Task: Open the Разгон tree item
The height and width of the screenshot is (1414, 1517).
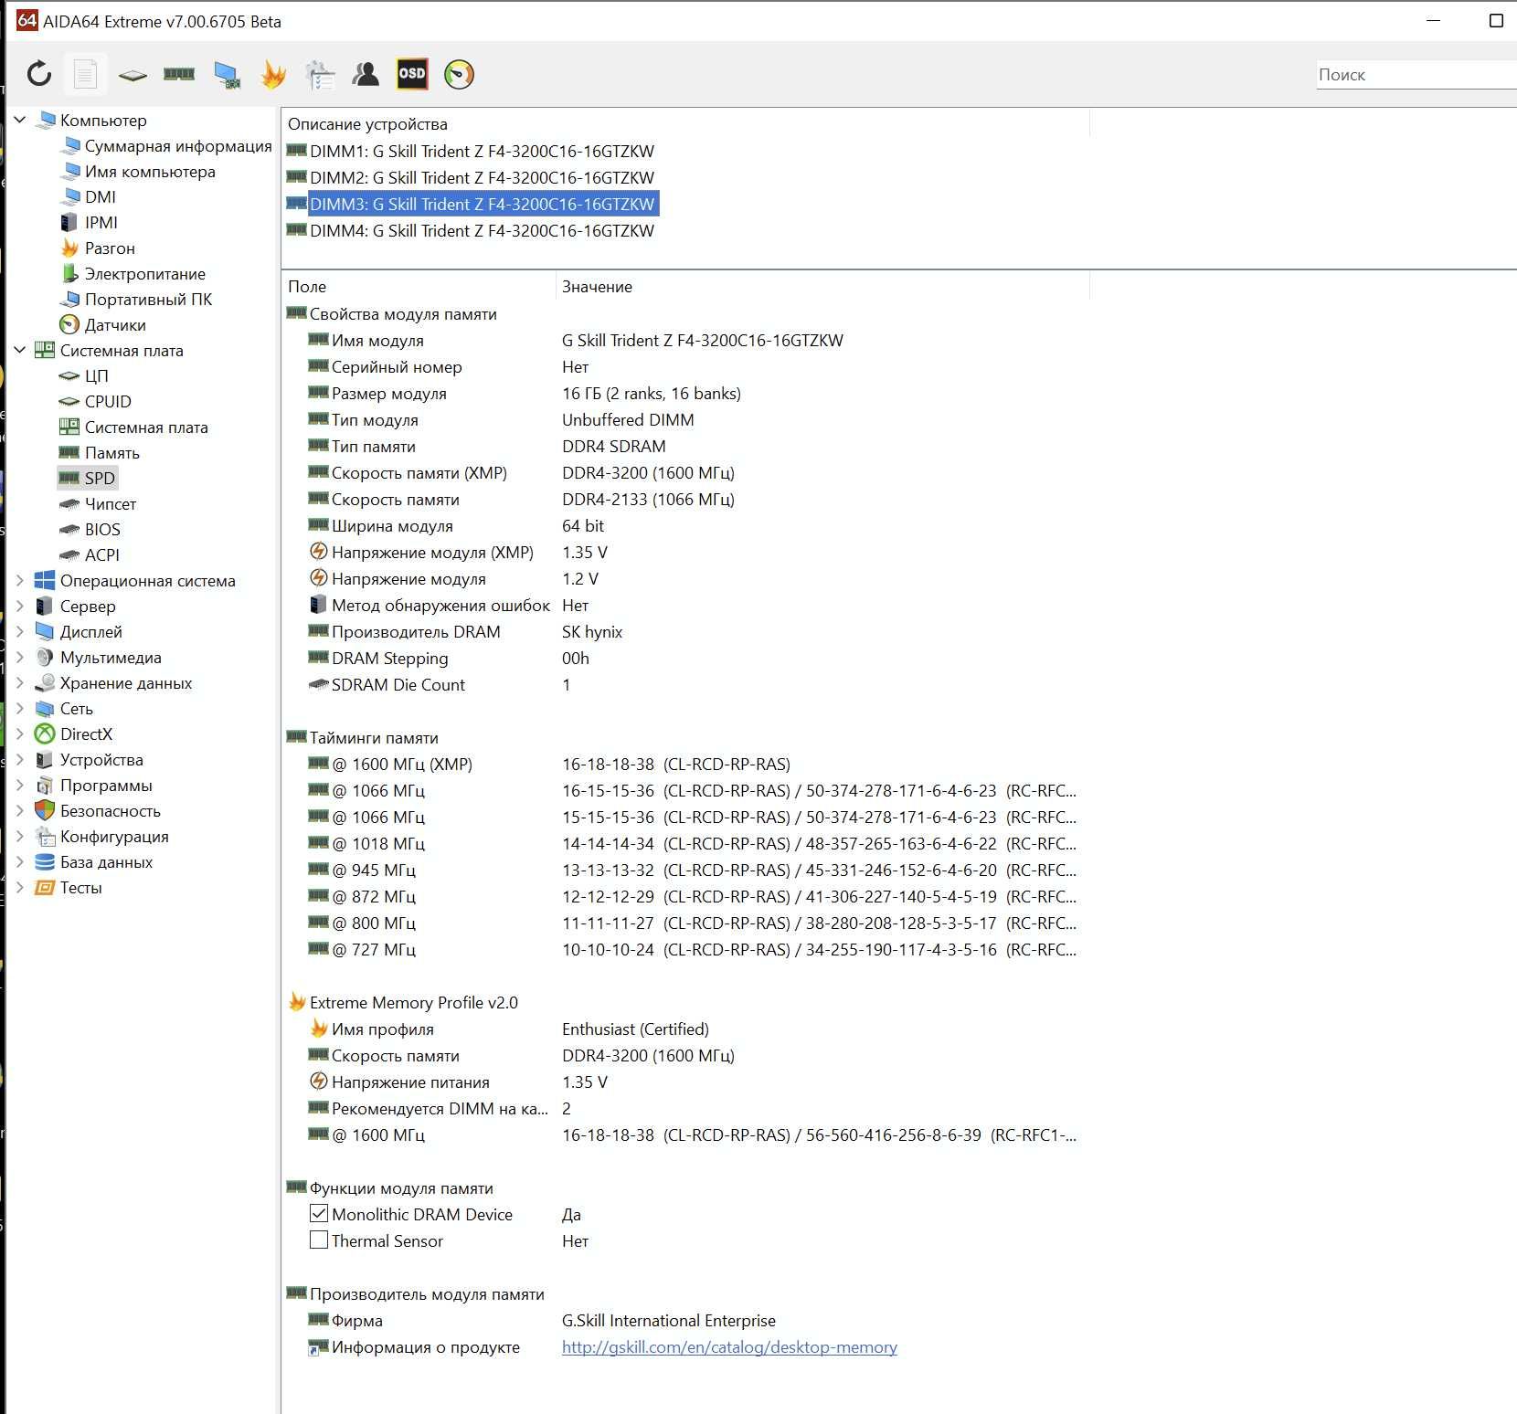Action: click(97, 248)
